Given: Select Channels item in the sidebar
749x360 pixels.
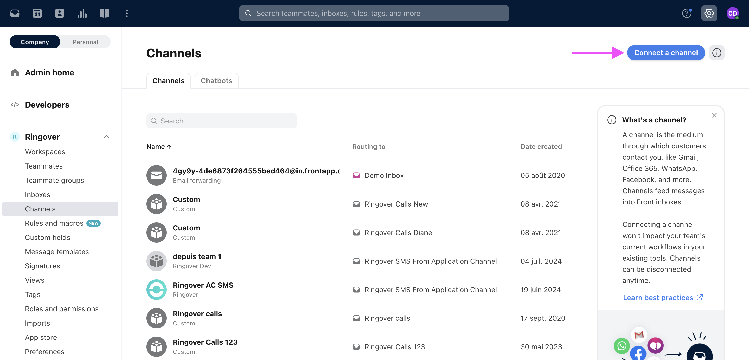Looking at the screenshot, I should 60,209.
